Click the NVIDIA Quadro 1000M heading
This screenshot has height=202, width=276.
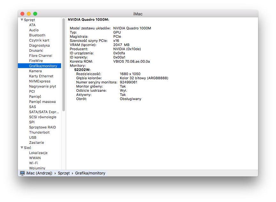88,19
